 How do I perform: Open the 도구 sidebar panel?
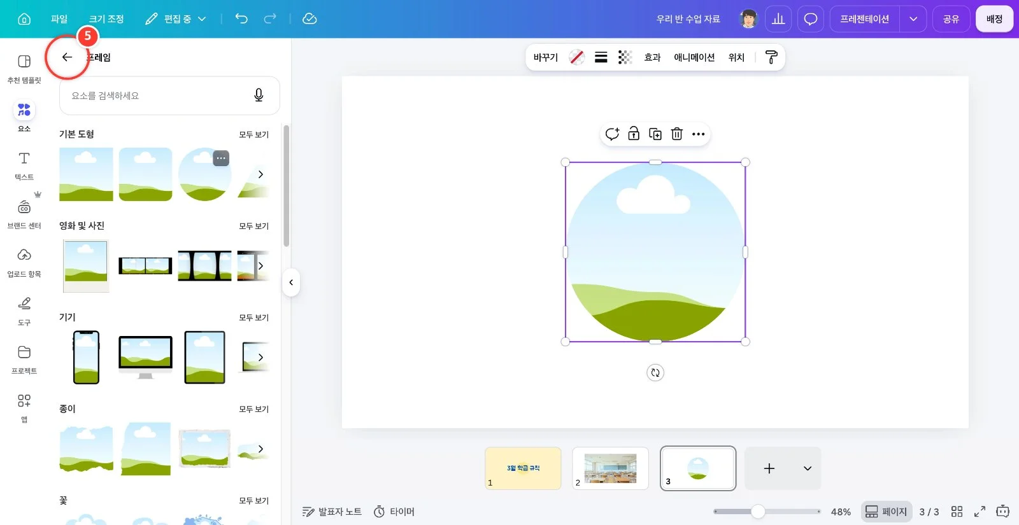[24, 311]
